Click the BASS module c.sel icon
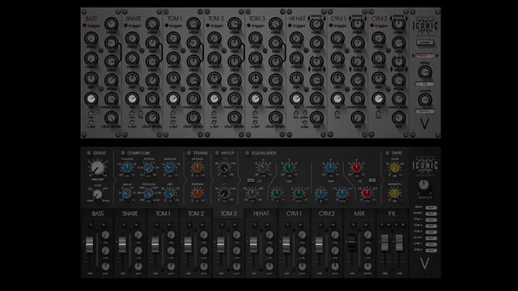518x291 pixels. coord(91,122)
